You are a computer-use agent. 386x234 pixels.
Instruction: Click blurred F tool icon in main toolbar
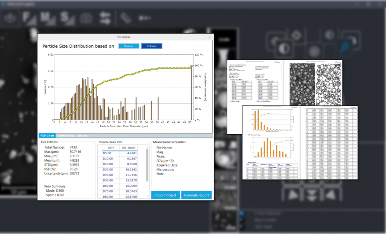[29, 18]
